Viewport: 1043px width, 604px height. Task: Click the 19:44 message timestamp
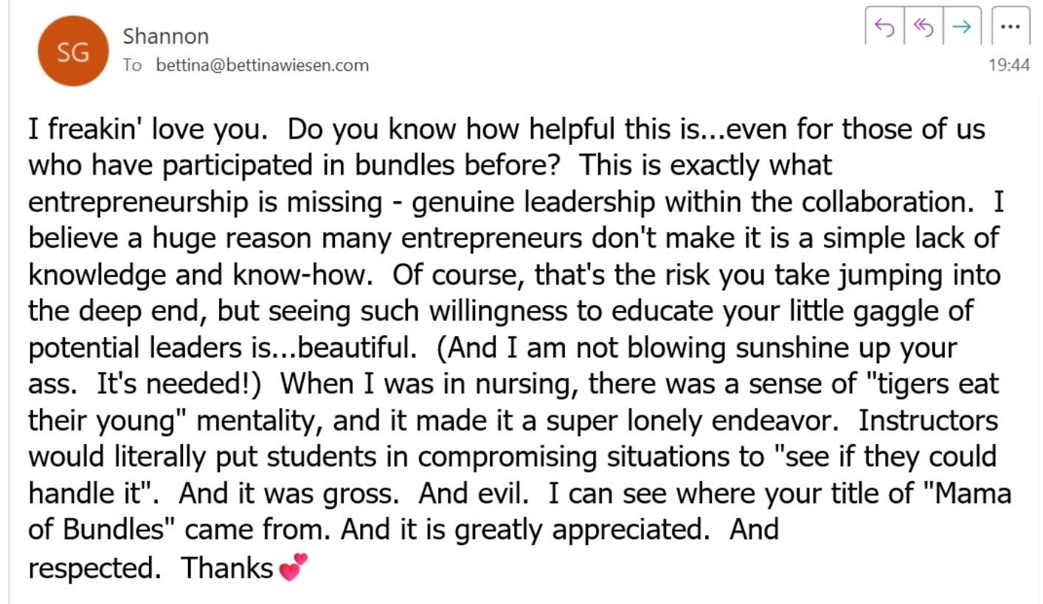[1008, 65]
